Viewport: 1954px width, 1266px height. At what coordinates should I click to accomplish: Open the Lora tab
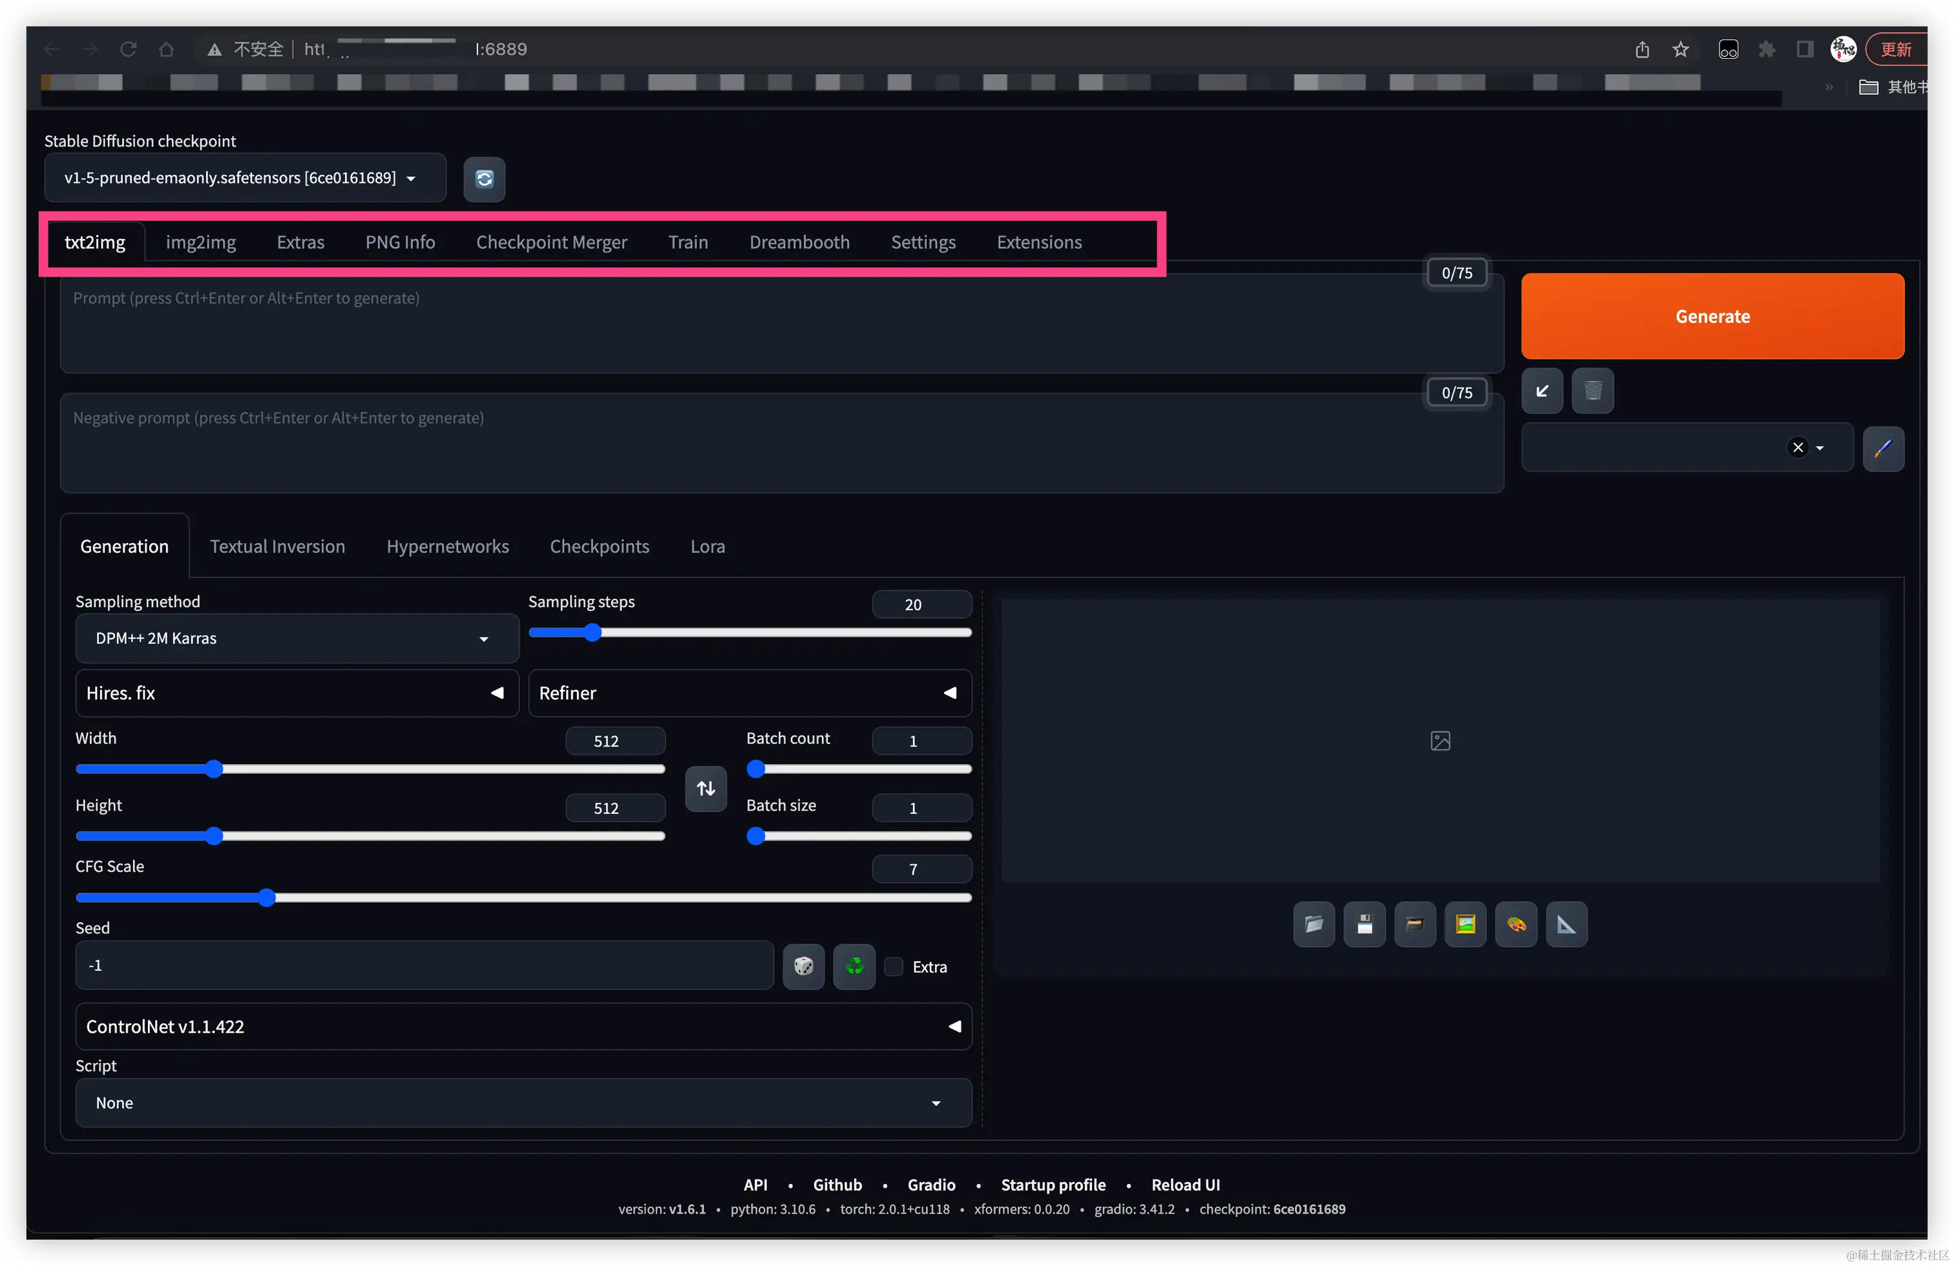707,546
